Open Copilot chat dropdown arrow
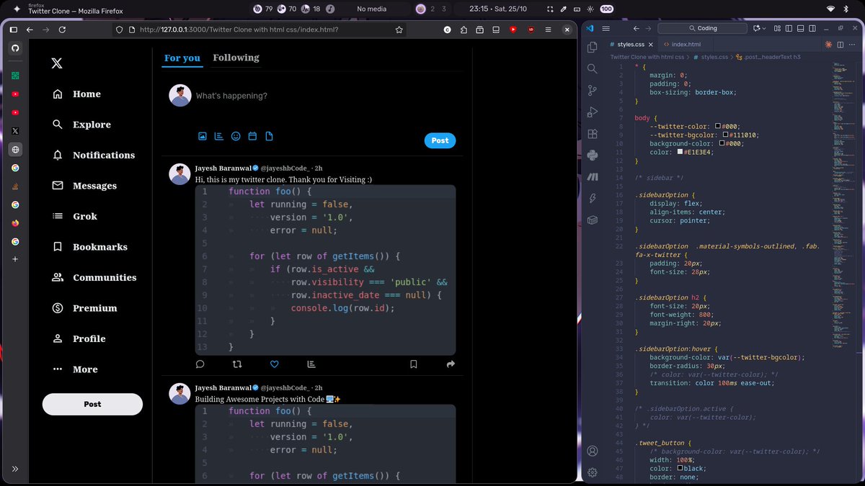This screenshot has height=486, width=865. coord(763,28)
